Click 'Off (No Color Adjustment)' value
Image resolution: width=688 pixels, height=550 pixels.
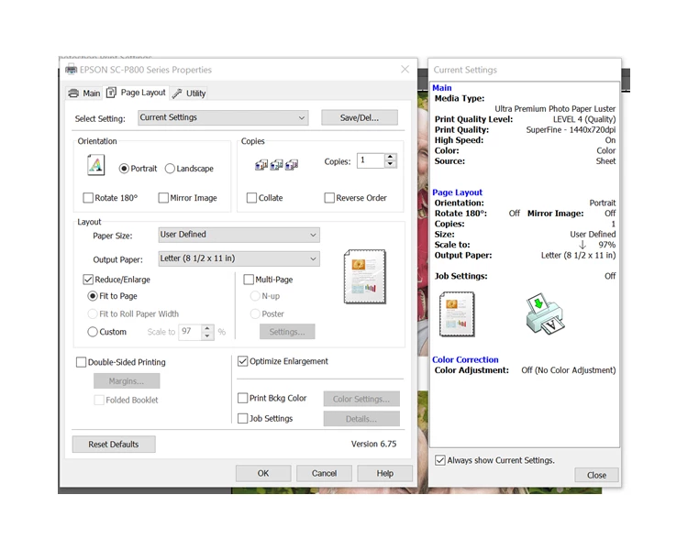pyautogui.click(x=568, y=370)
